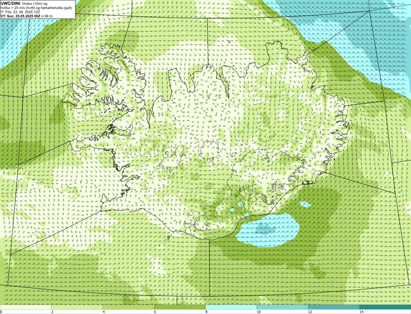
Task: Click the 12–14 m/s teal legend swatch
Action: [334, 307]
